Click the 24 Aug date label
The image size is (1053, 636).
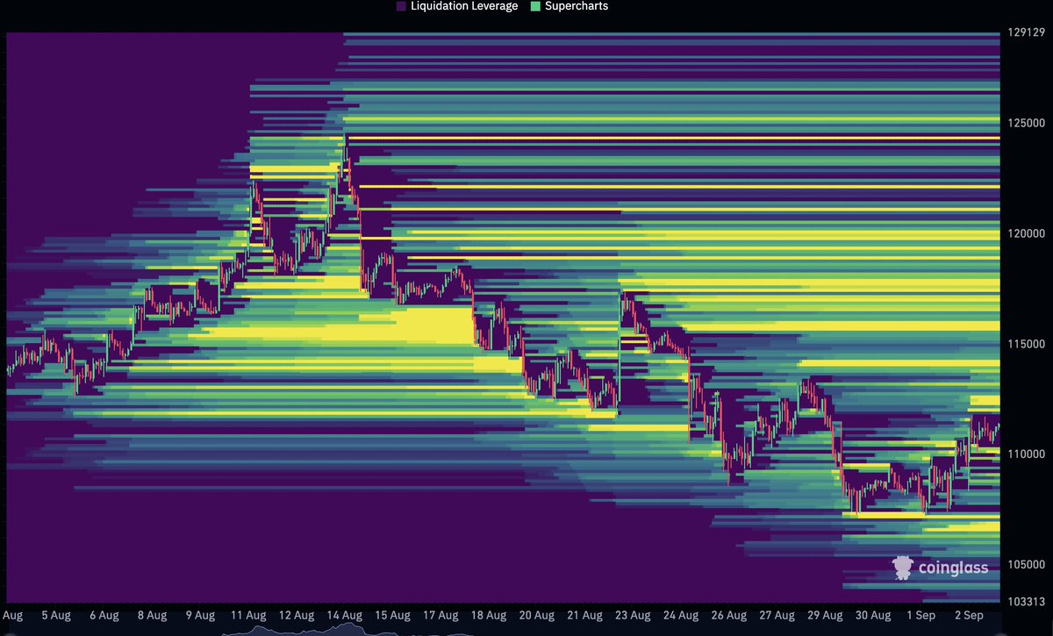tap(681, 615)
